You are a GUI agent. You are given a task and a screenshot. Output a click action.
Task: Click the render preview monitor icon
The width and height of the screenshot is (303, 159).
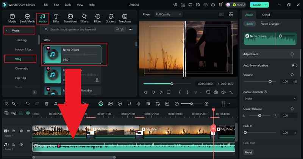coord(208,92)
